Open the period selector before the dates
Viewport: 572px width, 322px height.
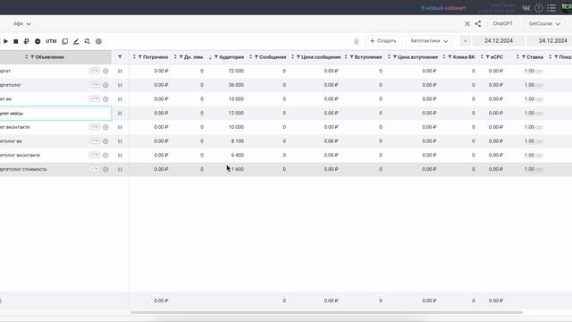click(465, 41)
